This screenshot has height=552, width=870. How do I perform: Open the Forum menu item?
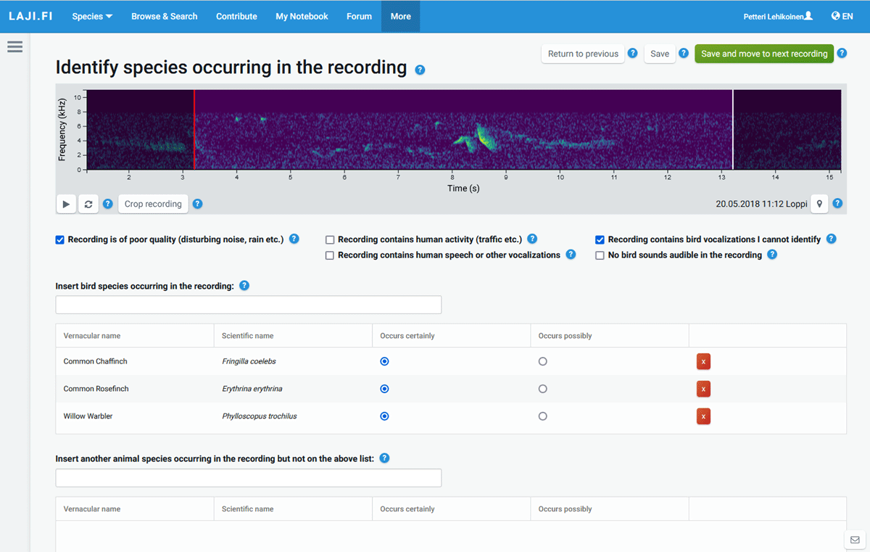click(359, 16)
